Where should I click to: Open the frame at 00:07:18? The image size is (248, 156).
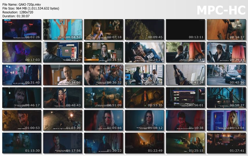(104, 30)
